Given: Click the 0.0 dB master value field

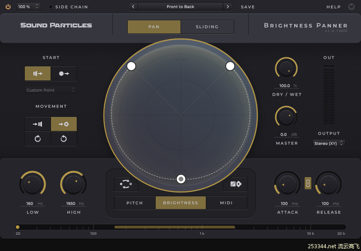Looking at the screenshot, I should 287,135.
